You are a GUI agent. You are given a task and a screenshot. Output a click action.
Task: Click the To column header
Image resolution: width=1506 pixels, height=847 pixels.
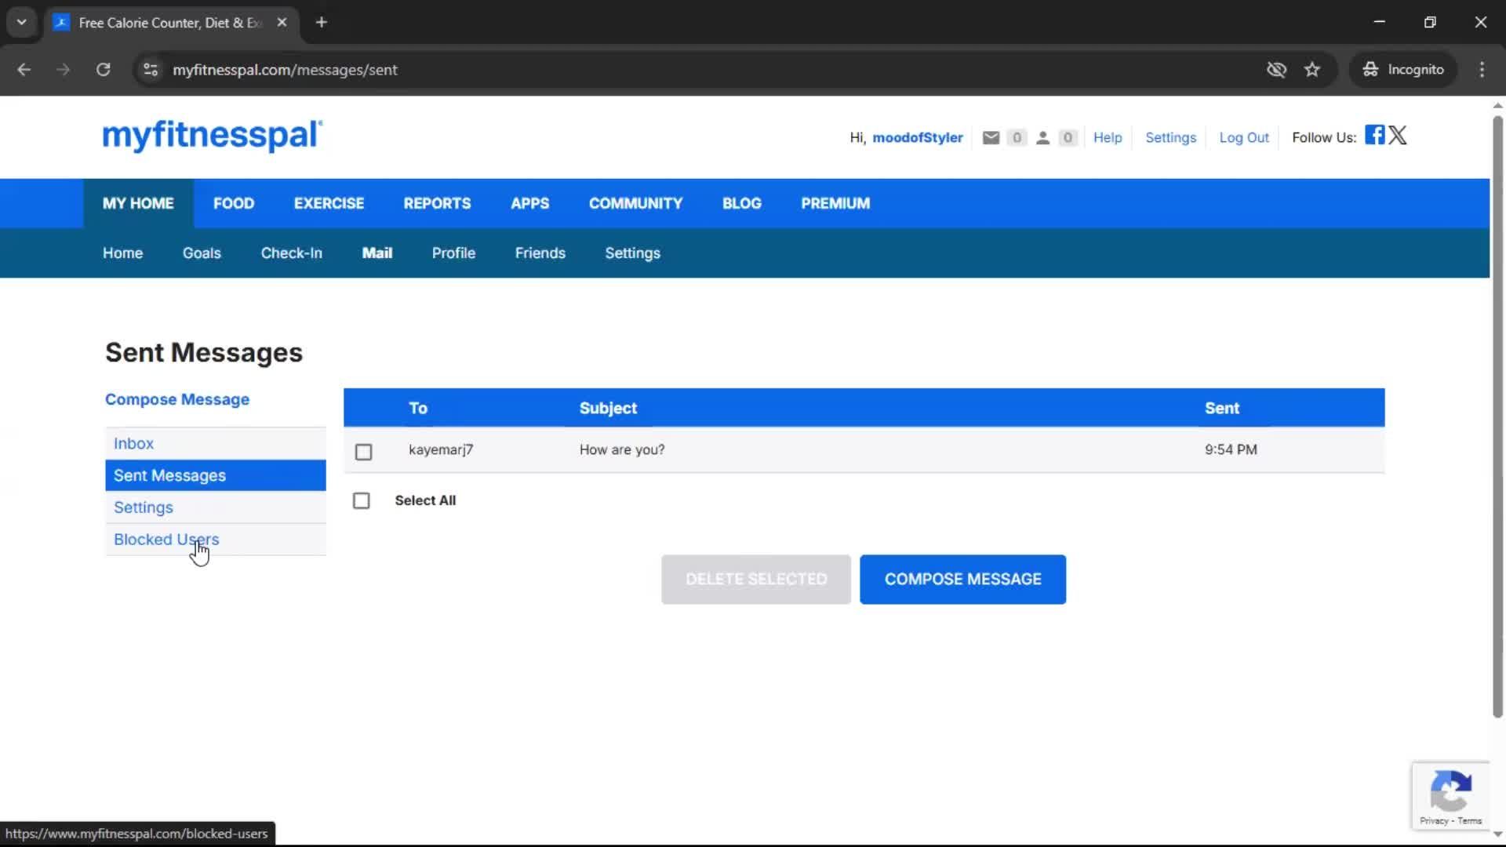(x=417, y=409)
